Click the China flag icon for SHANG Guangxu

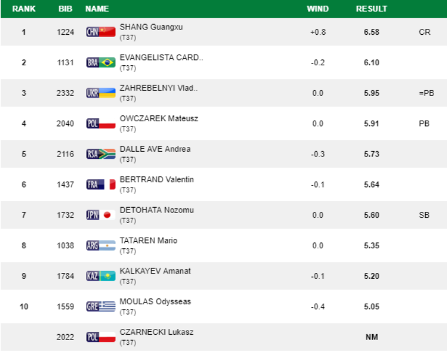pyautogui.click(x=101, y=32)
